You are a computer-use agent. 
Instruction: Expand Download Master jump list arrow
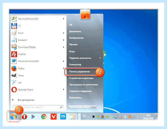point(64,47)
